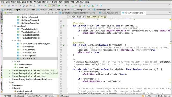Click the Copy toolbar icon

(x=24, y=6)
